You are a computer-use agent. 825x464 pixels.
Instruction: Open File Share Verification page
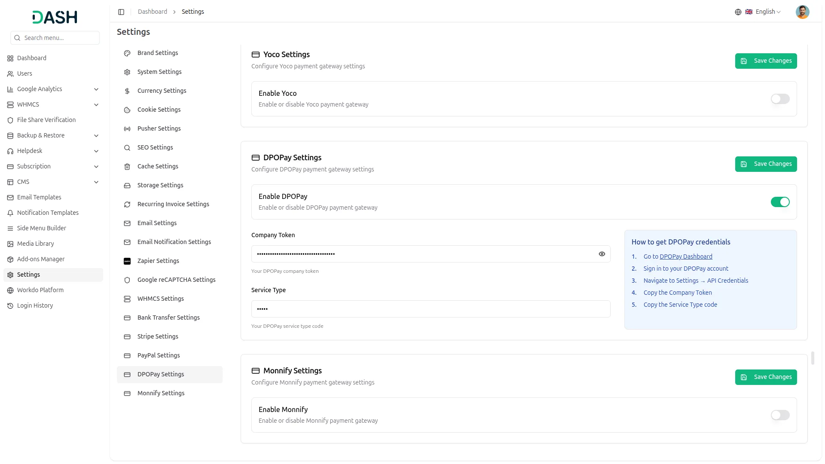(x=53, y=120)
